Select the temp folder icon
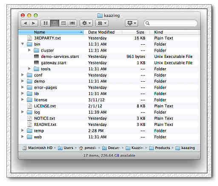The height and width of the screenshot is (186, 218). pyautogui.click(x=29, y=131)
